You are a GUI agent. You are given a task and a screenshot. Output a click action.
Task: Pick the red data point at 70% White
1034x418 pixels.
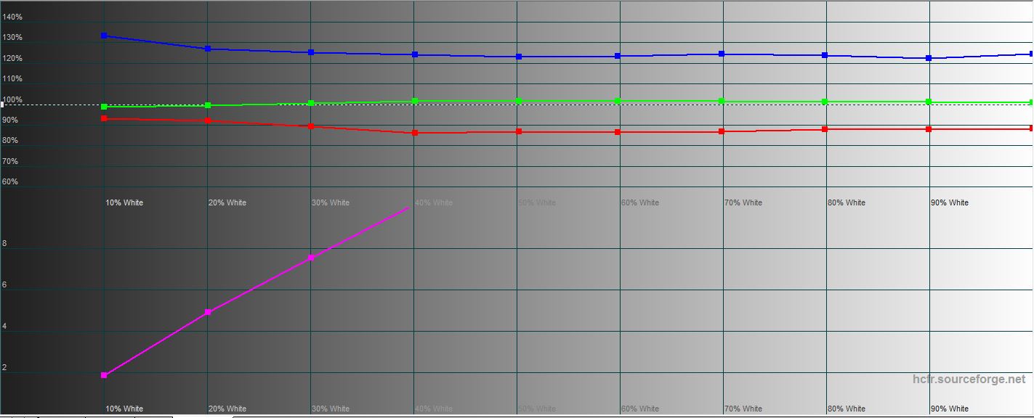(722, 131)
